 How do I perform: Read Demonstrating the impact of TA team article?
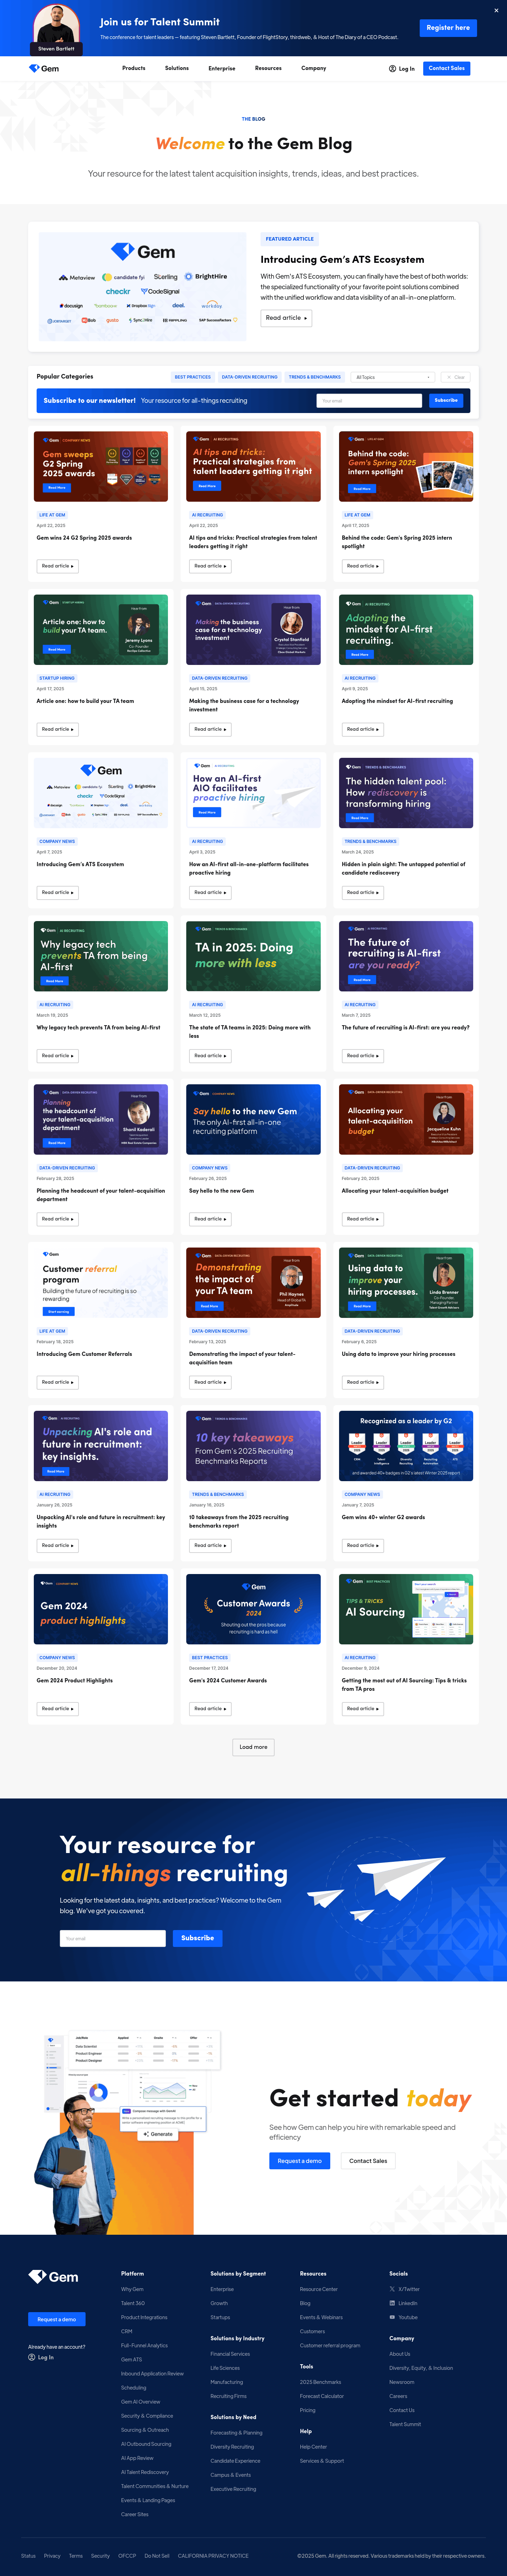pos(210,1382)
